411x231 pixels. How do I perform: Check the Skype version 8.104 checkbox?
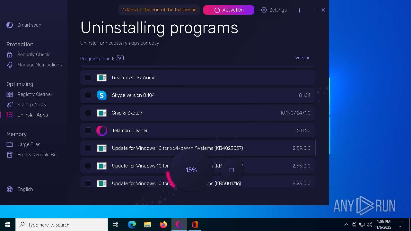point(88,95)
